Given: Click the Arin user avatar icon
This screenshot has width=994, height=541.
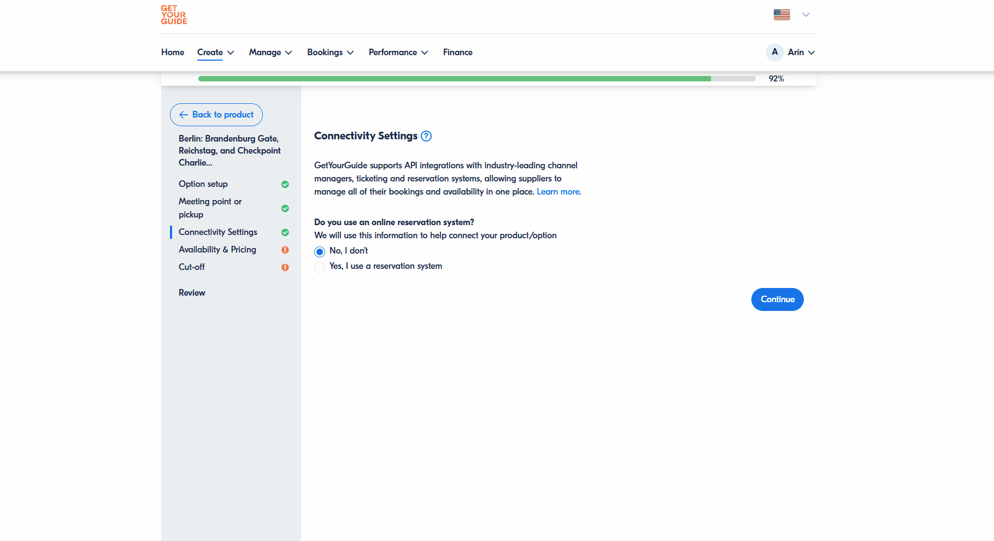Looking at the screenshot, I should pos(774,52).
